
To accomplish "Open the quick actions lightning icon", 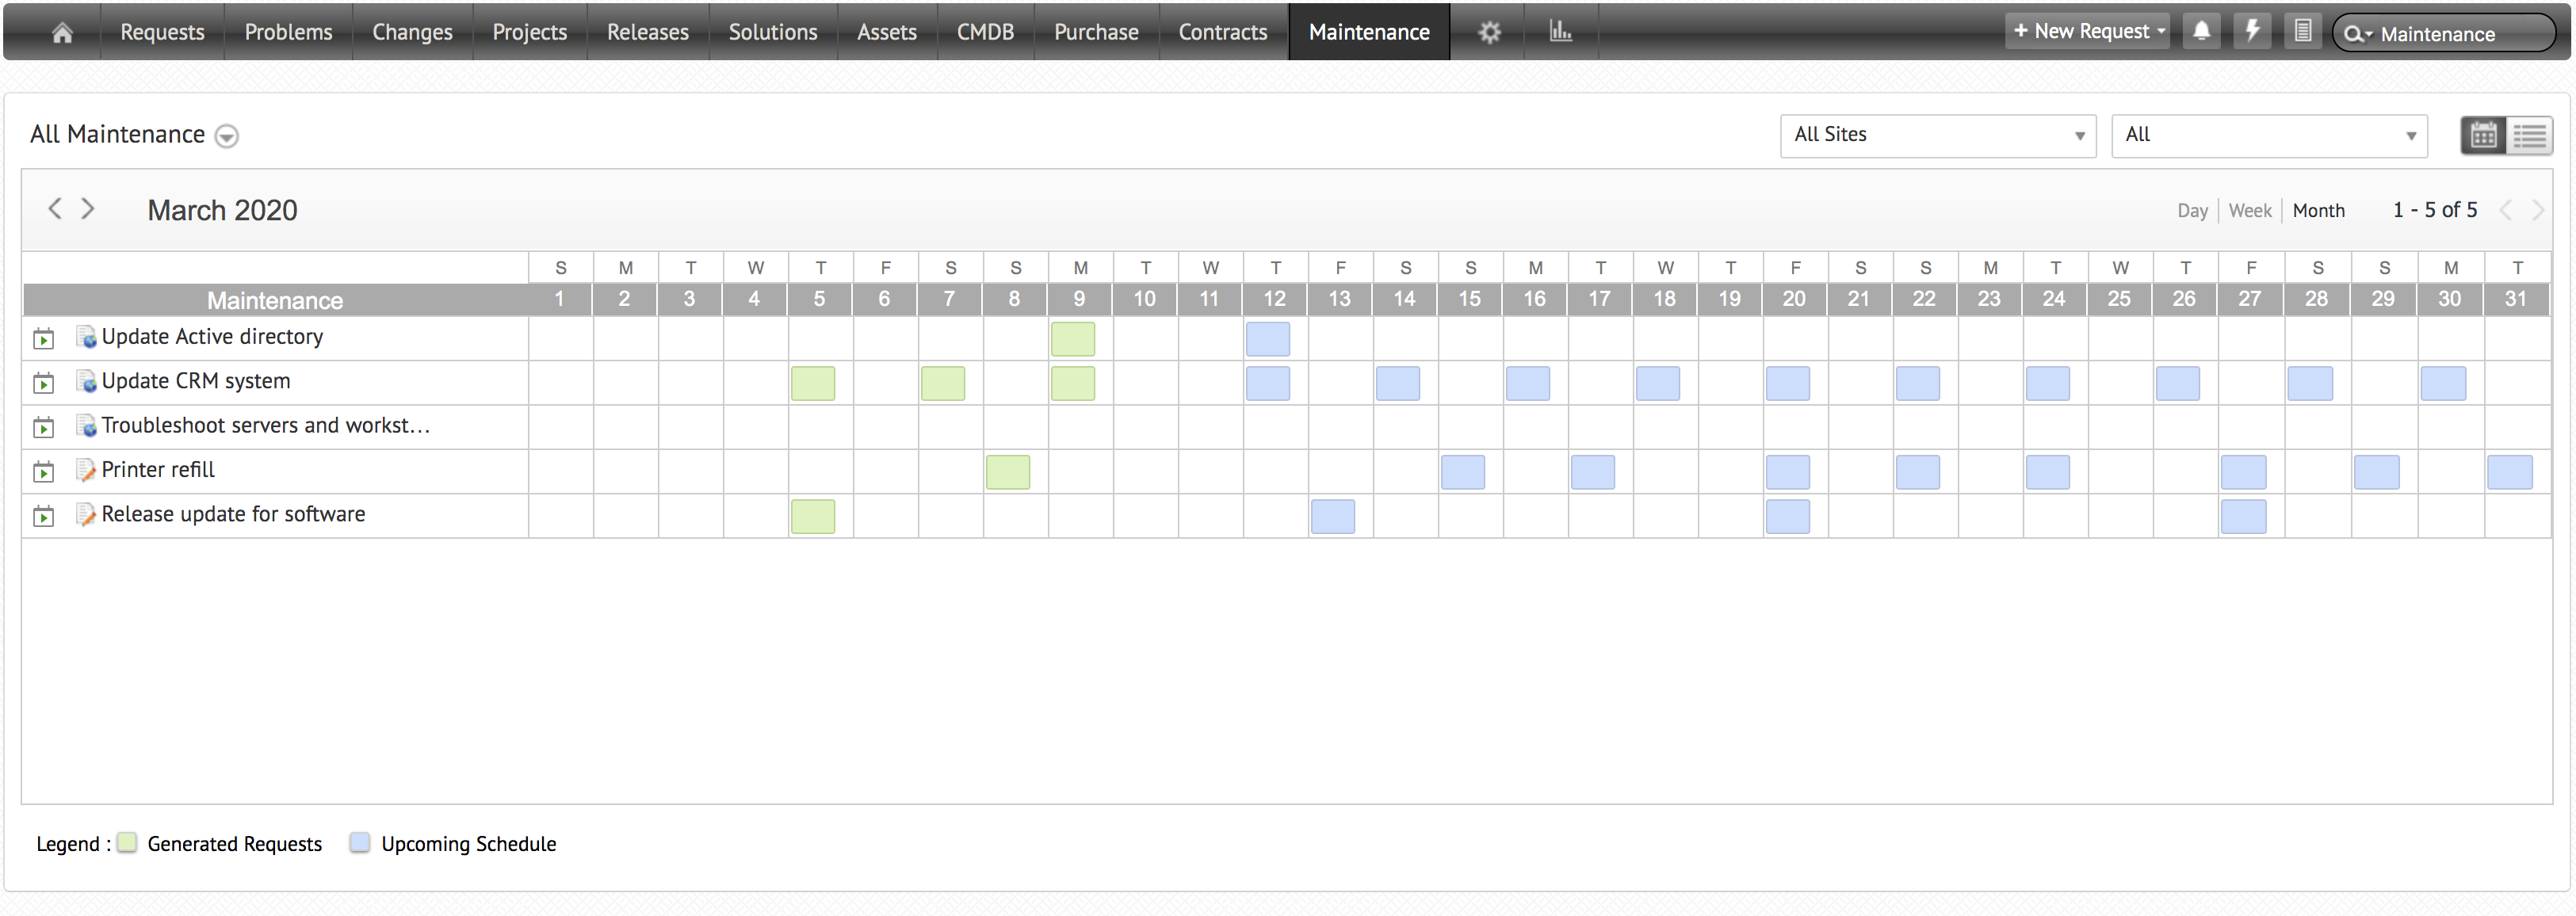I will [x=2252, y=31].
